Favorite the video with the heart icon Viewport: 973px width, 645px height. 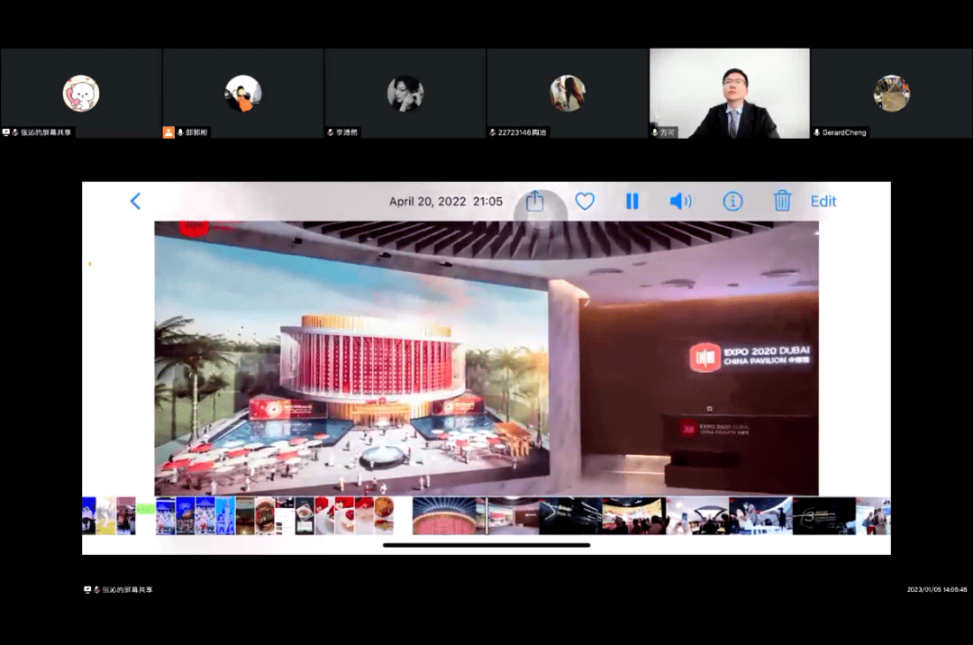(x=585, y=201)
